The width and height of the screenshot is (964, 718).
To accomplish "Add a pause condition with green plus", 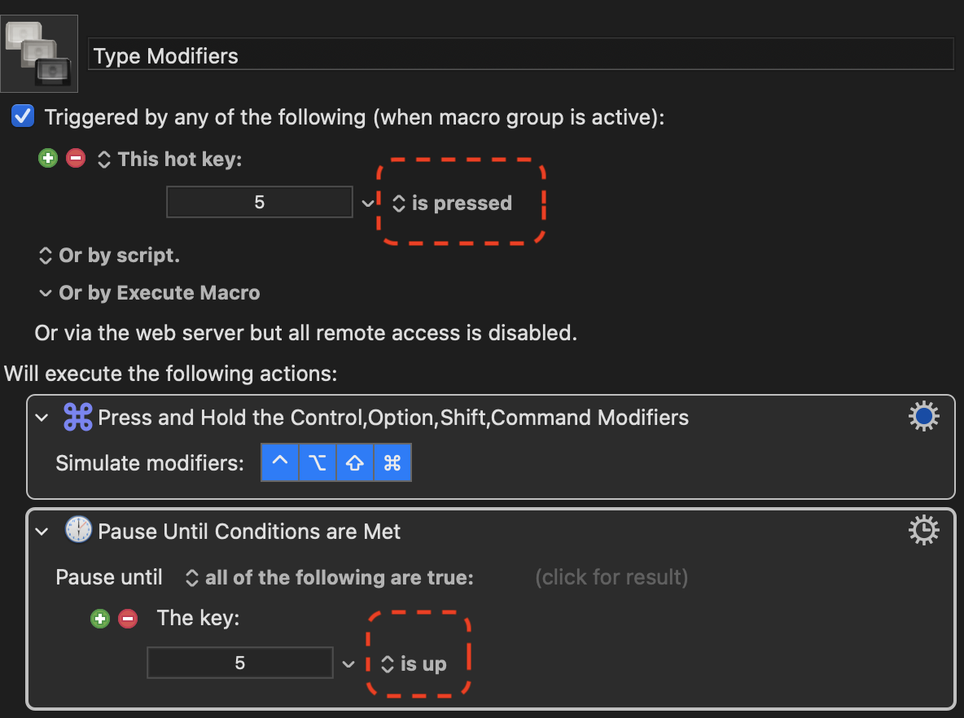I will click(x=100, y=619).
